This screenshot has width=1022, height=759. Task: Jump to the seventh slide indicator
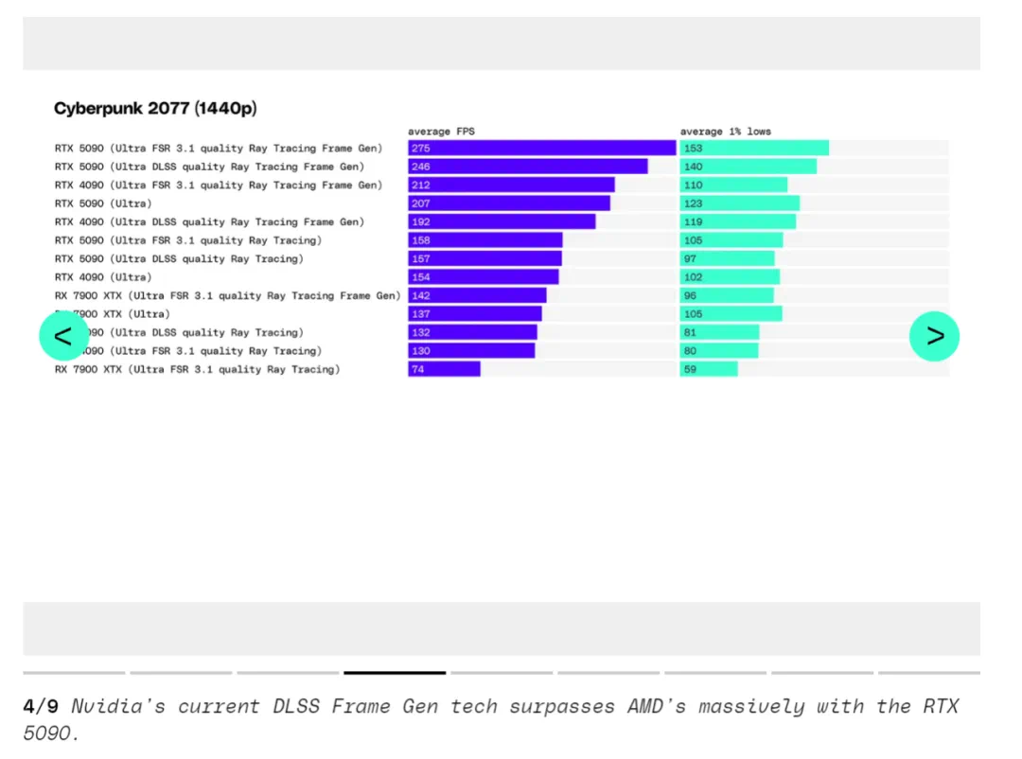click(x=715, y=673)
